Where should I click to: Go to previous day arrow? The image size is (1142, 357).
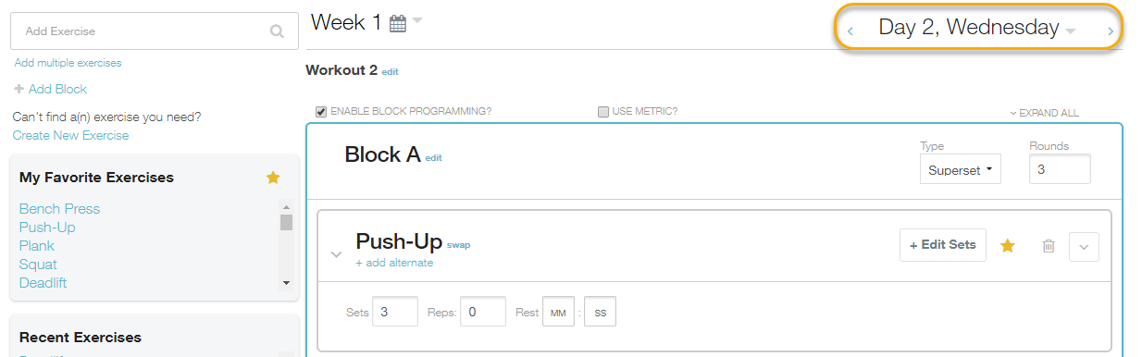[x=850, y=31]
